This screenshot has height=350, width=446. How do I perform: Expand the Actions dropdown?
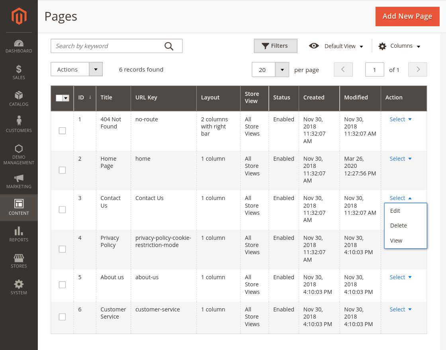[x=96, y=69]
